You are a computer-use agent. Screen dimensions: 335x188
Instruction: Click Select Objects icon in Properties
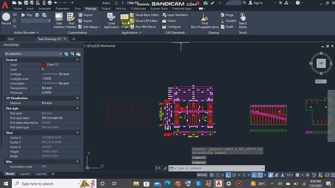pyautogui.click(x=72, y=54)
